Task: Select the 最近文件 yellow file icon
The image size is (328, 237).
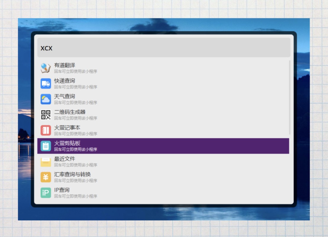Action: [x=46, y=161]
